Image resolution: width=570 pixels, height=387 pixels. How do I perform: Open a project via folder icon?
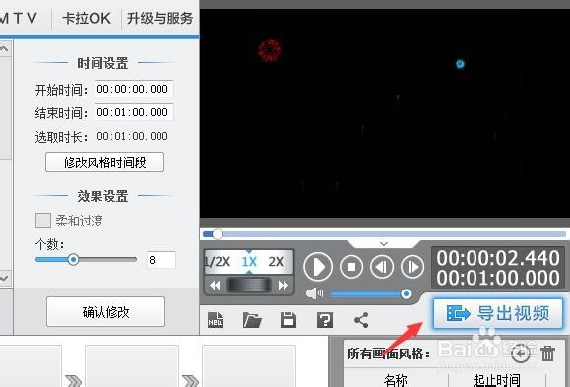click(252, 320)
